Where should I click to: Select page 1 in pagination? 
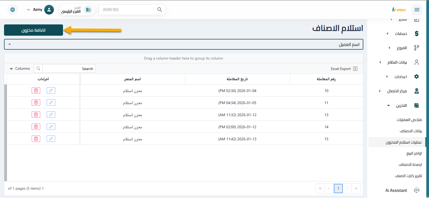[338, 188]
